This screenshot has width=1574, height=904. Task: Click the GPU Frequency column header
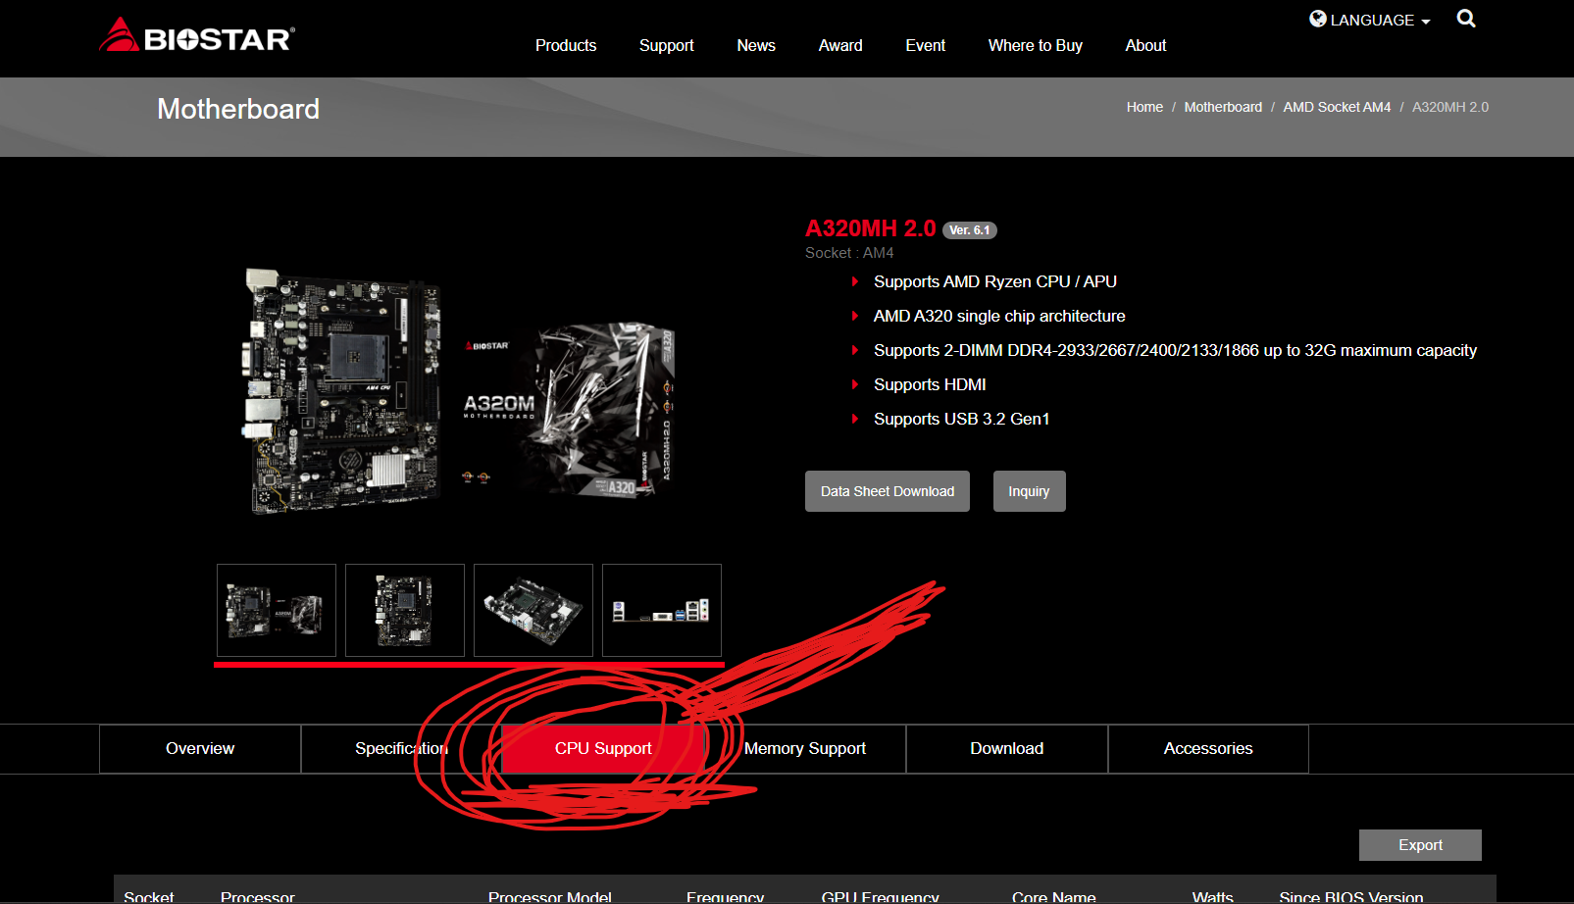(880, 896)
